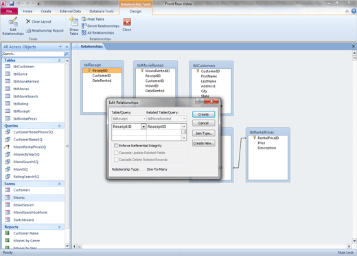The width and height of the screenshot is (357, 256).
Task: Click Cancel in Edit Relationships dialog
Action: pos(203,123)
